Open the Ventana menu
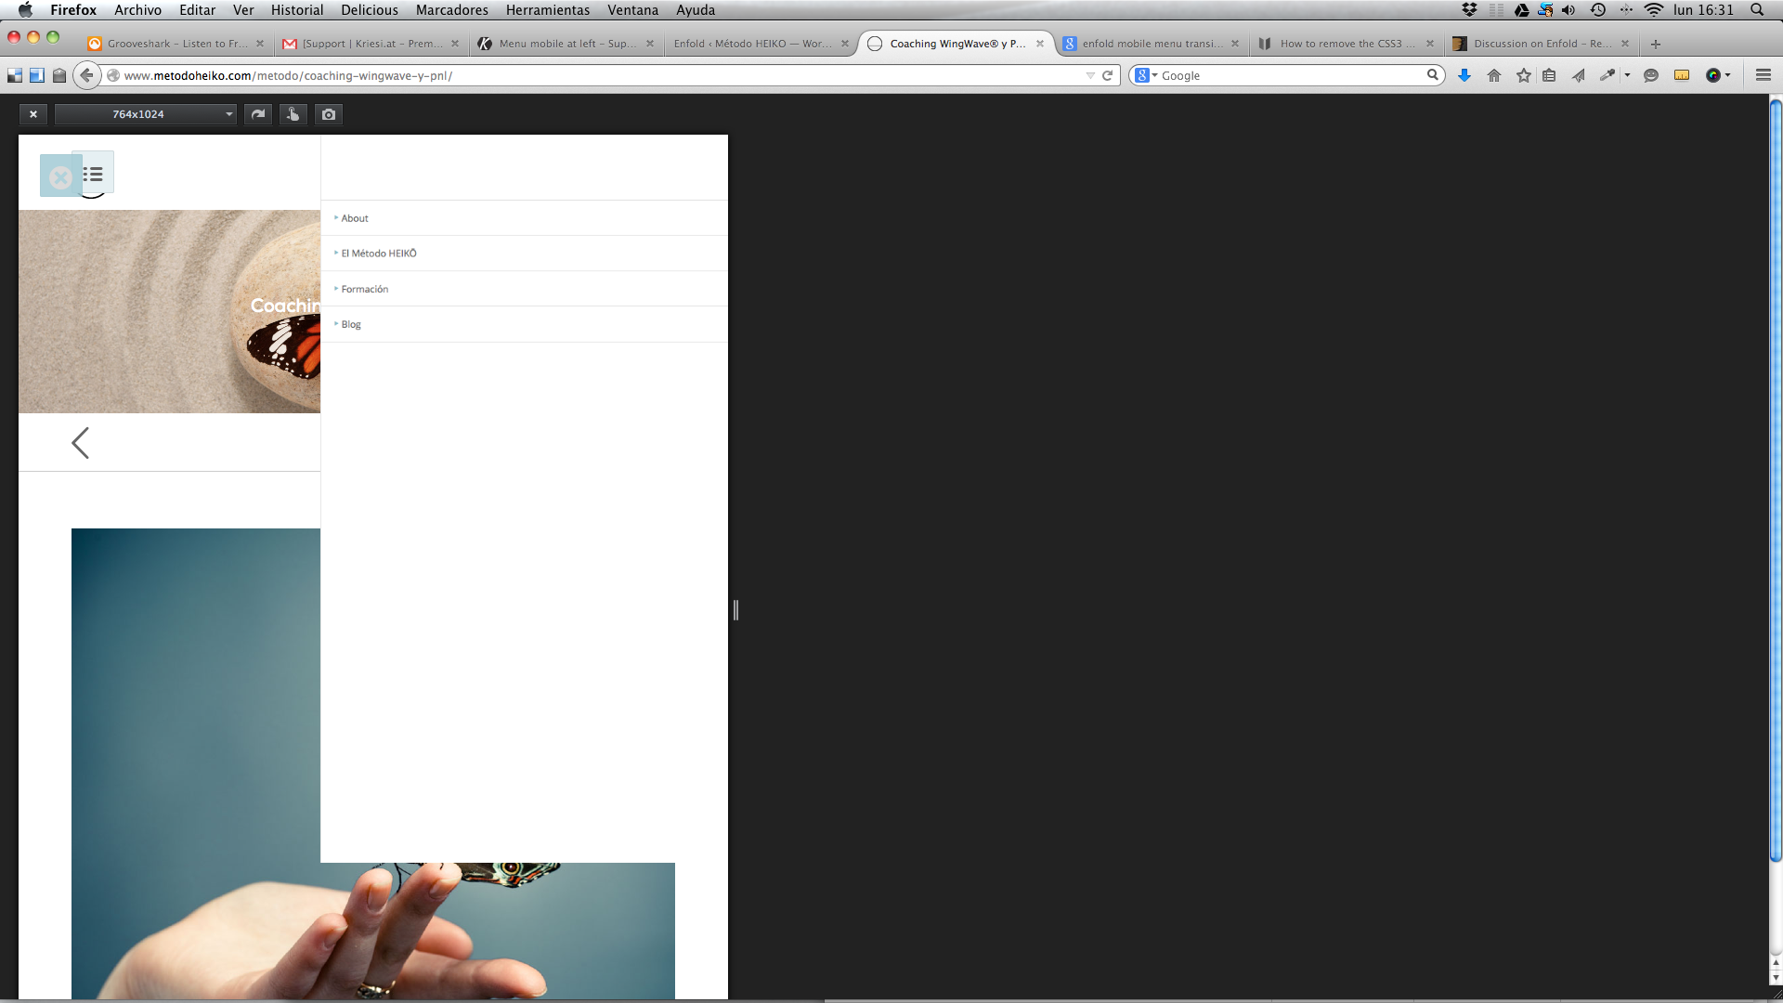Screen dimensions: 1783x1003 tap(632, 9)
